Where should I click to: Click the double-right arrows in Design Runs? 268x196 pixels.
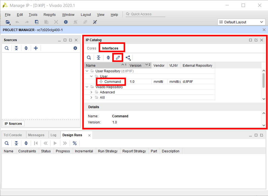65,143
